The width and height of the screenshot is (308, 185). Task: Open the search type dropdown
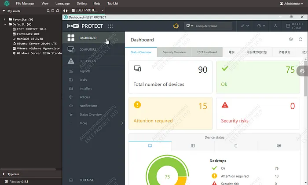190,26
